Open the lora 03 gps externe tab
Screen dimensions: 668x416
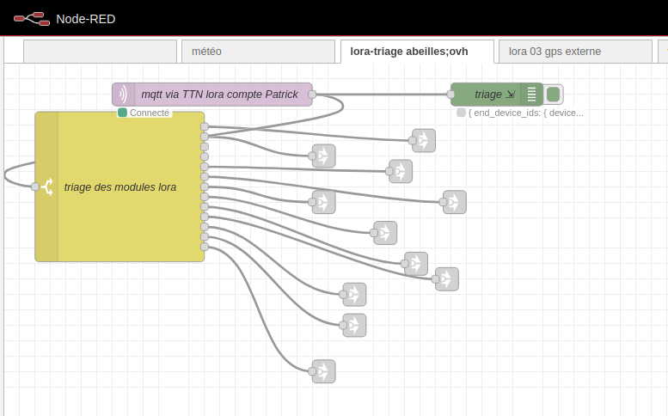click(x=574, y=52)
